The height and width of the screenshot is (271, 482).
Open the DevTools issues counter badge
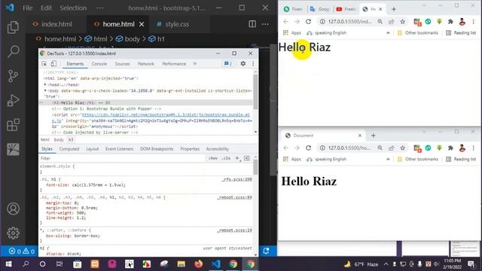tap(228, 63)
